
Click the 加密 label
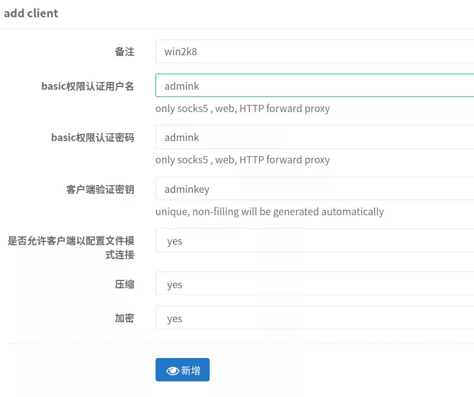click(124, 318)
